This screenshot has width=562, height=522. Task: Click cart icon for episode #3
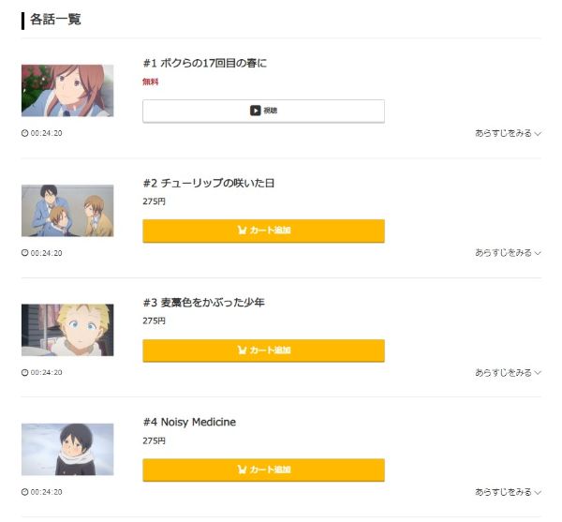(x=243, y=350)
